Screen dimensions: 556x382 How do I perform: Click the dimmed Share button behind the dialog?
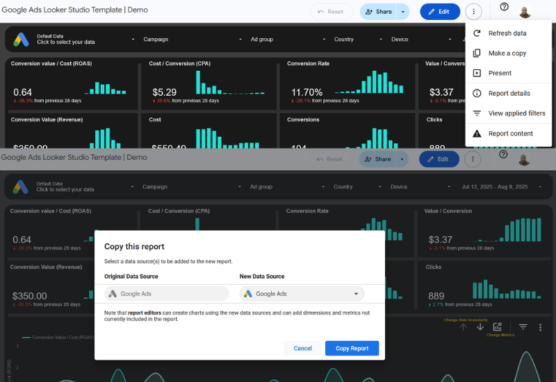pos(377,159)
